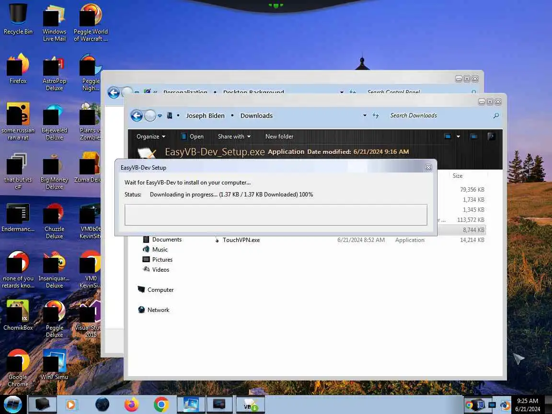Viewport: 552px width, 414px height.
Task: Click the Joseph Biden breadcrumb
Action: tap(205, 115)
